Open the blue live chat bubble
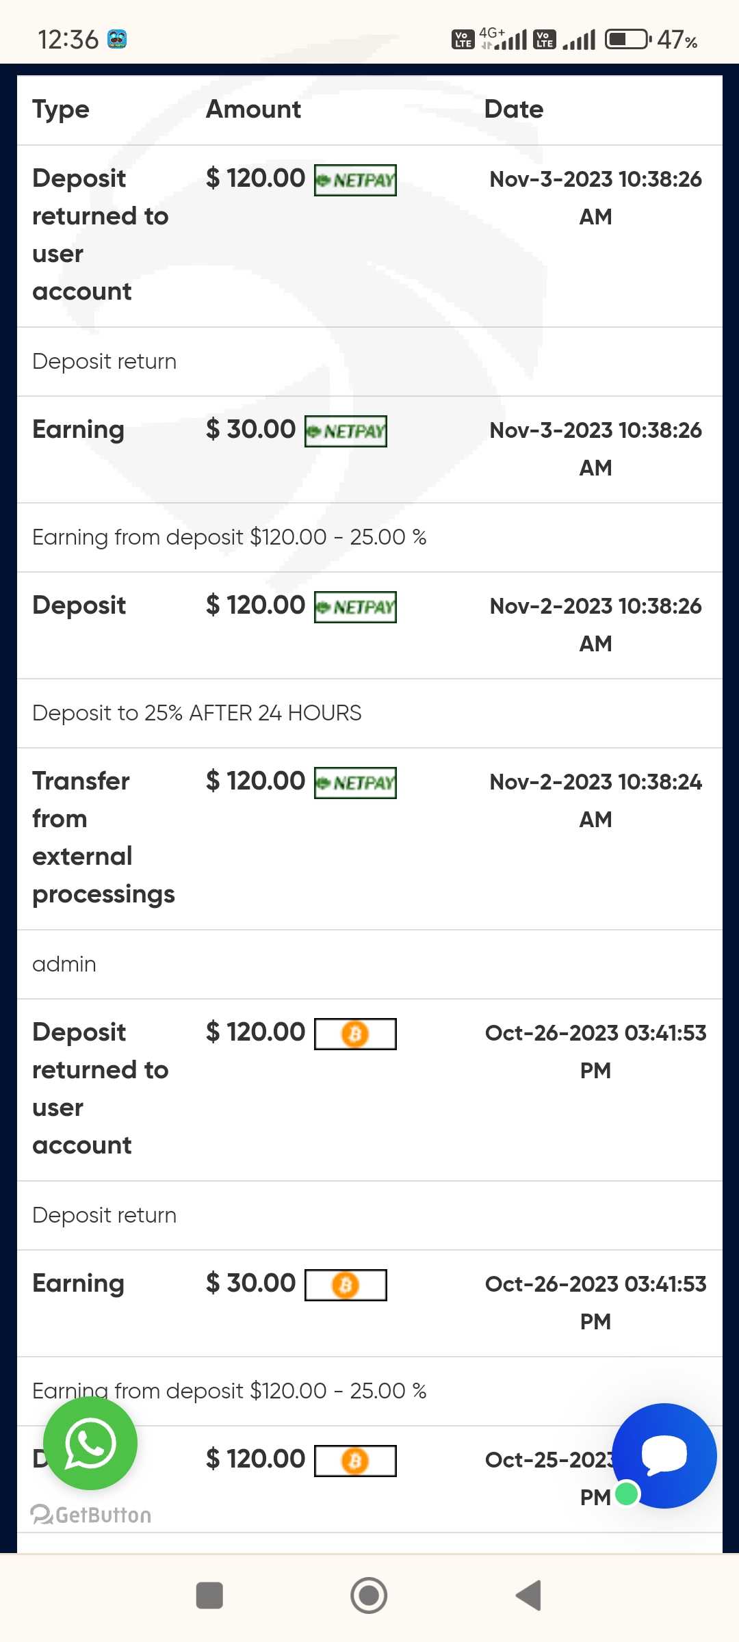 coord(664,1455)
